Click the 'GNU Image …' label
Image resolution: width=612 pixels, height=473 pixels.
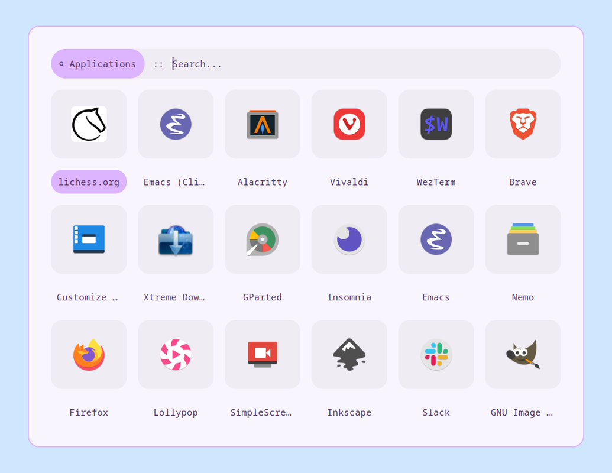click(x=522, y=413)
